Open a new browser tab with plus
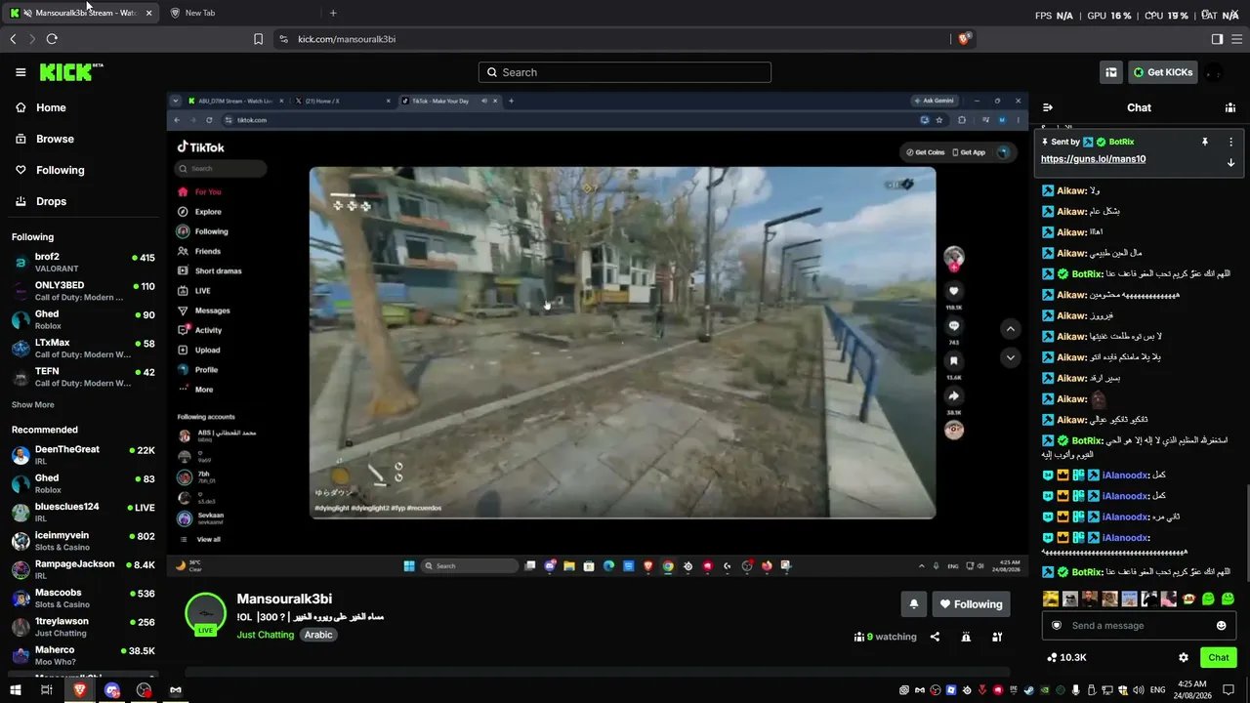The height and width of the screenshot is (703, 1250). coord(333,13)
